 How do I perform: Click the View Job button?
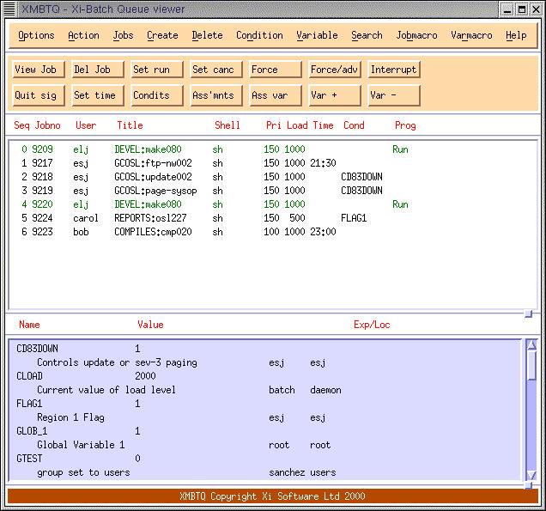[x=39, y=70]
